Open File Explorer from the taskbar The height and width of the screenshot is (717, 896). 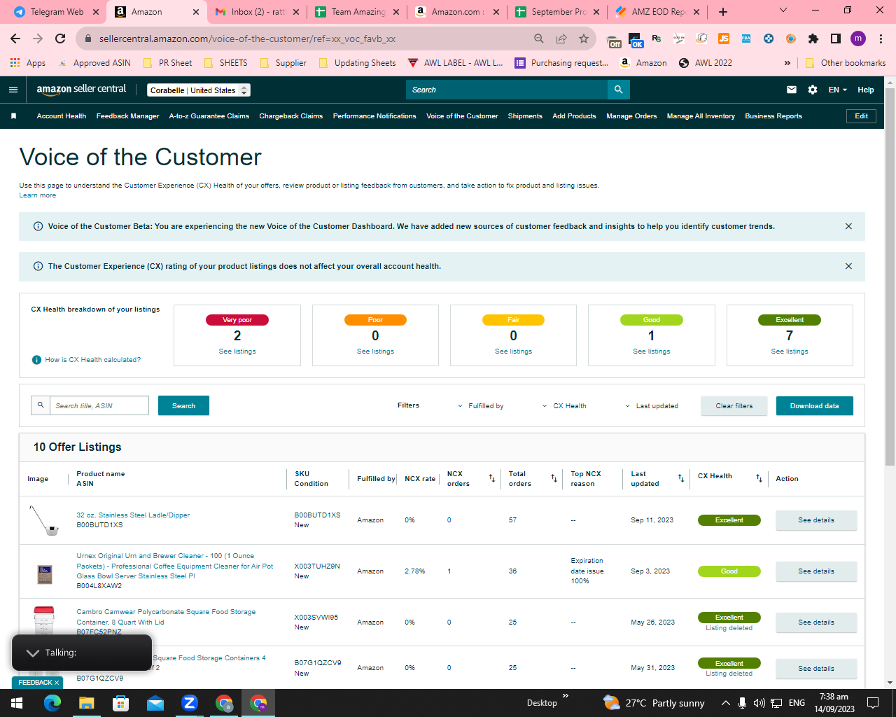pos(86,703)
